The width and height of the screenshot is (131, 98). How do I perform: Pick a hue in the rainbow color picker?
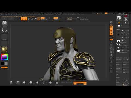pos(4,57)
